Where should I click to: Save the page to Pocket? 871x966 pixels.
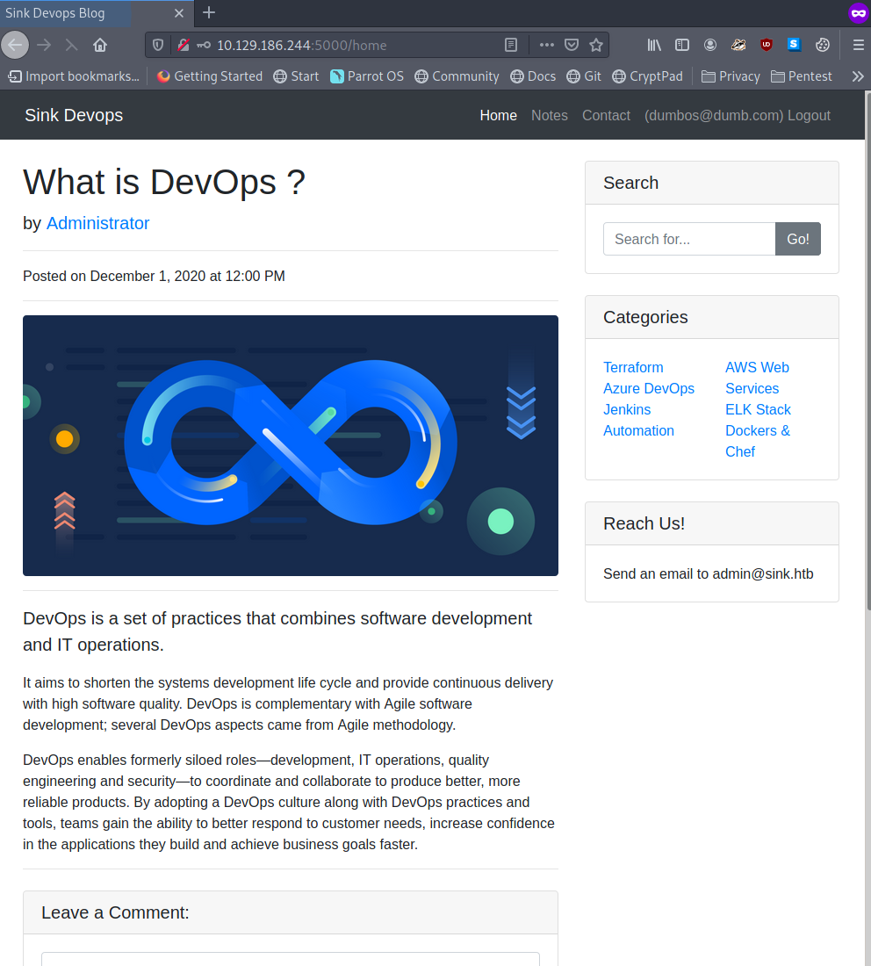[572, 45]
